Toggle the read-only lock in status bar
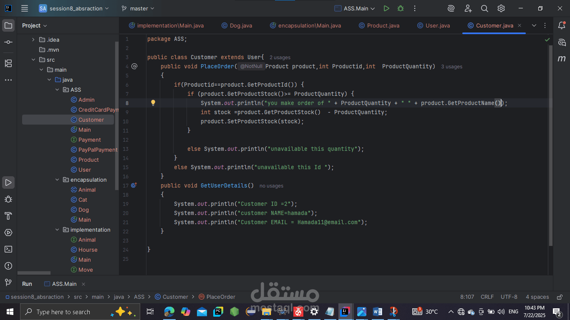Image resolution: width=570 pixels, height=320 pixels. tap(559, 297)
